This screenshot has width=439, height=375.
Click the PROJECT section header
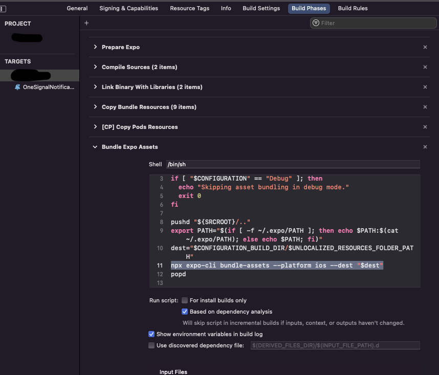coord(17,24)
